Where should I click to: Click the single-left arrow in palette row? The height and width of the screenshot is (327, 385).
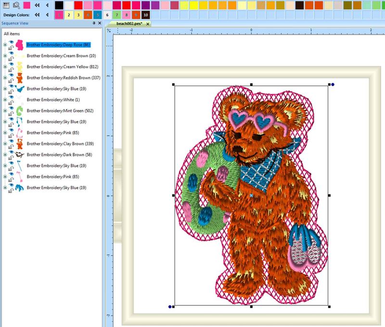[47, 5]
